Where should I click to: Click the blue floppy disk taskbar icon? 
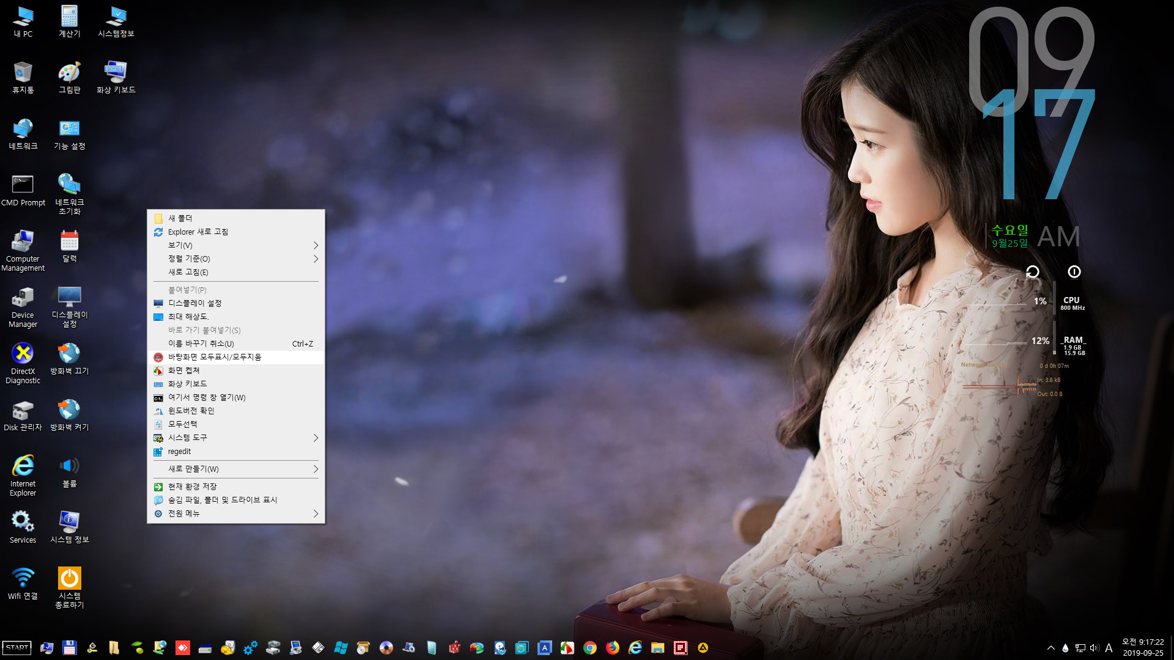pyautogui.click(x=70, y=648)
